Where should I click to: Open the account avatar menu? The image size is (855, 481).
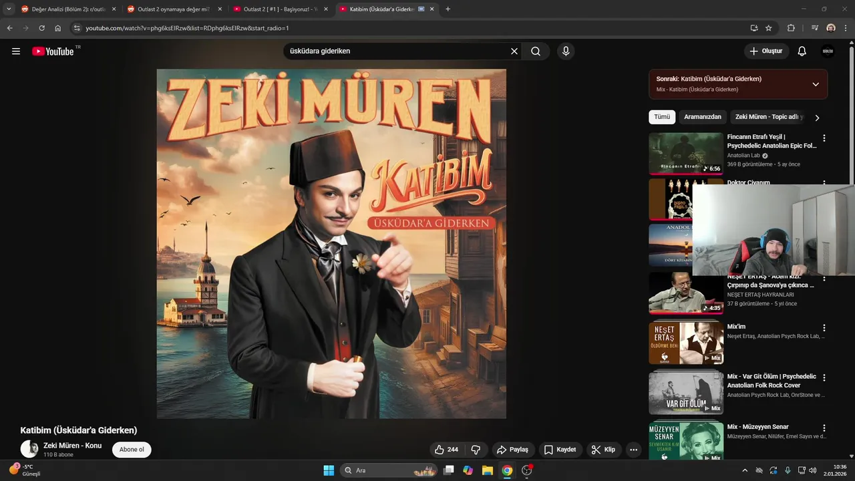point(828,51)
